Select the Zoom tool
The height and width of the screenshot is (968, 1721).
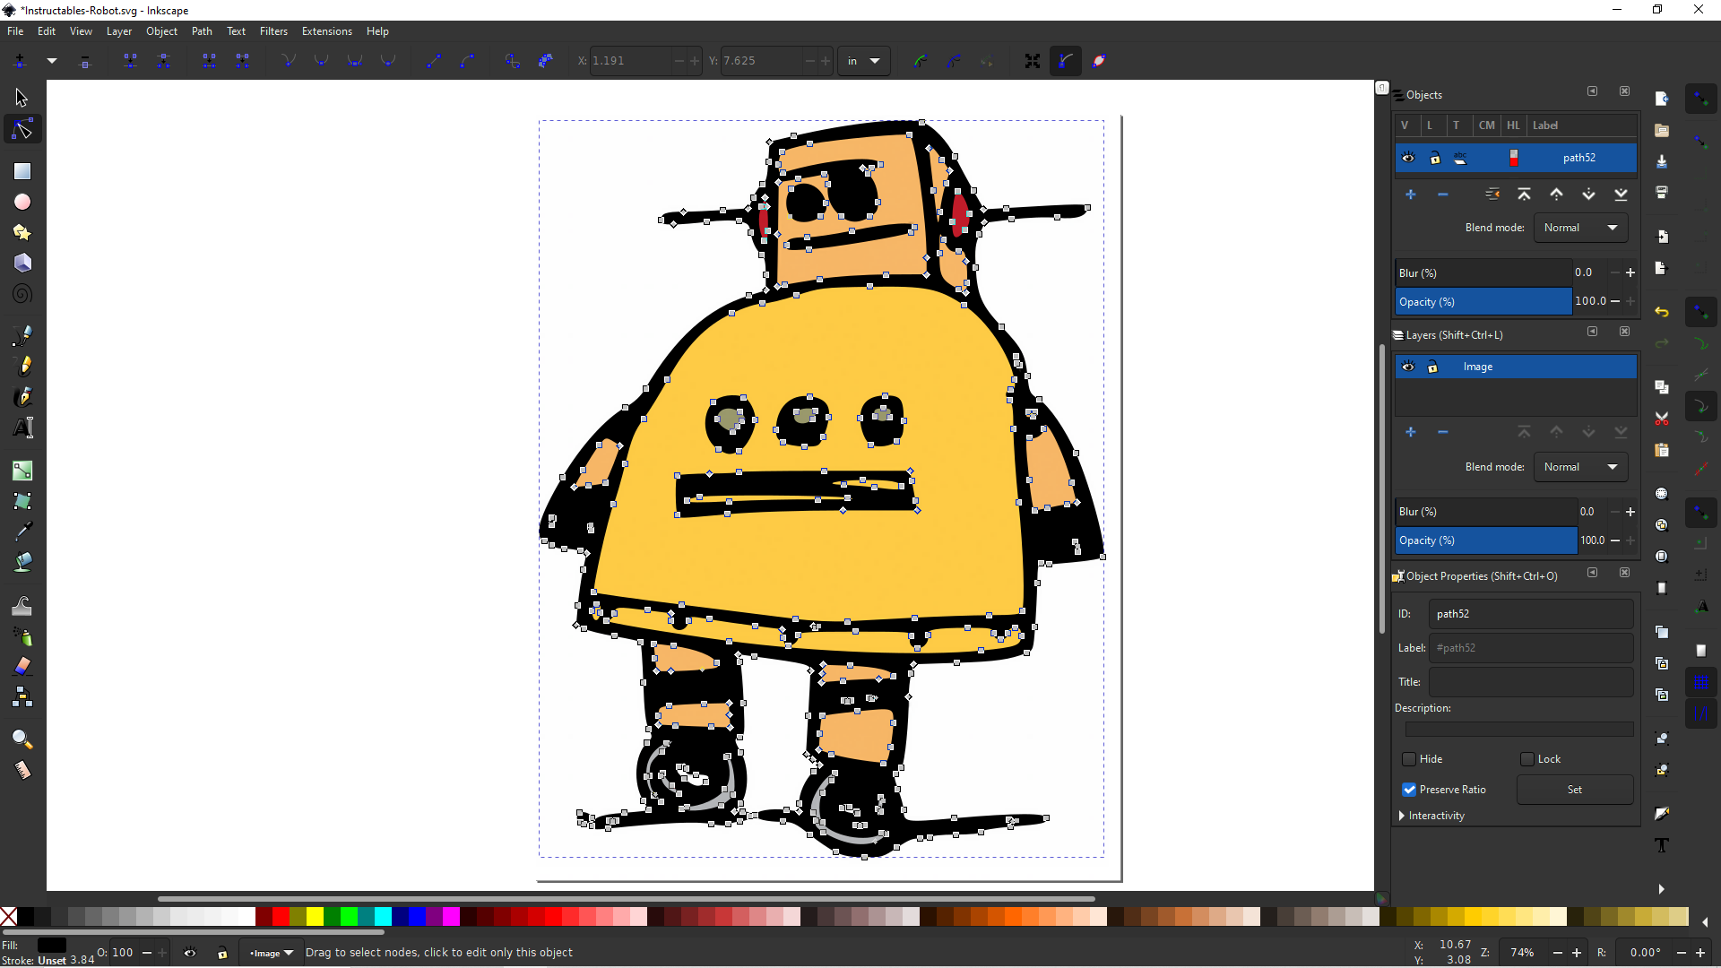pyautogui.click(x=22, y=739)
